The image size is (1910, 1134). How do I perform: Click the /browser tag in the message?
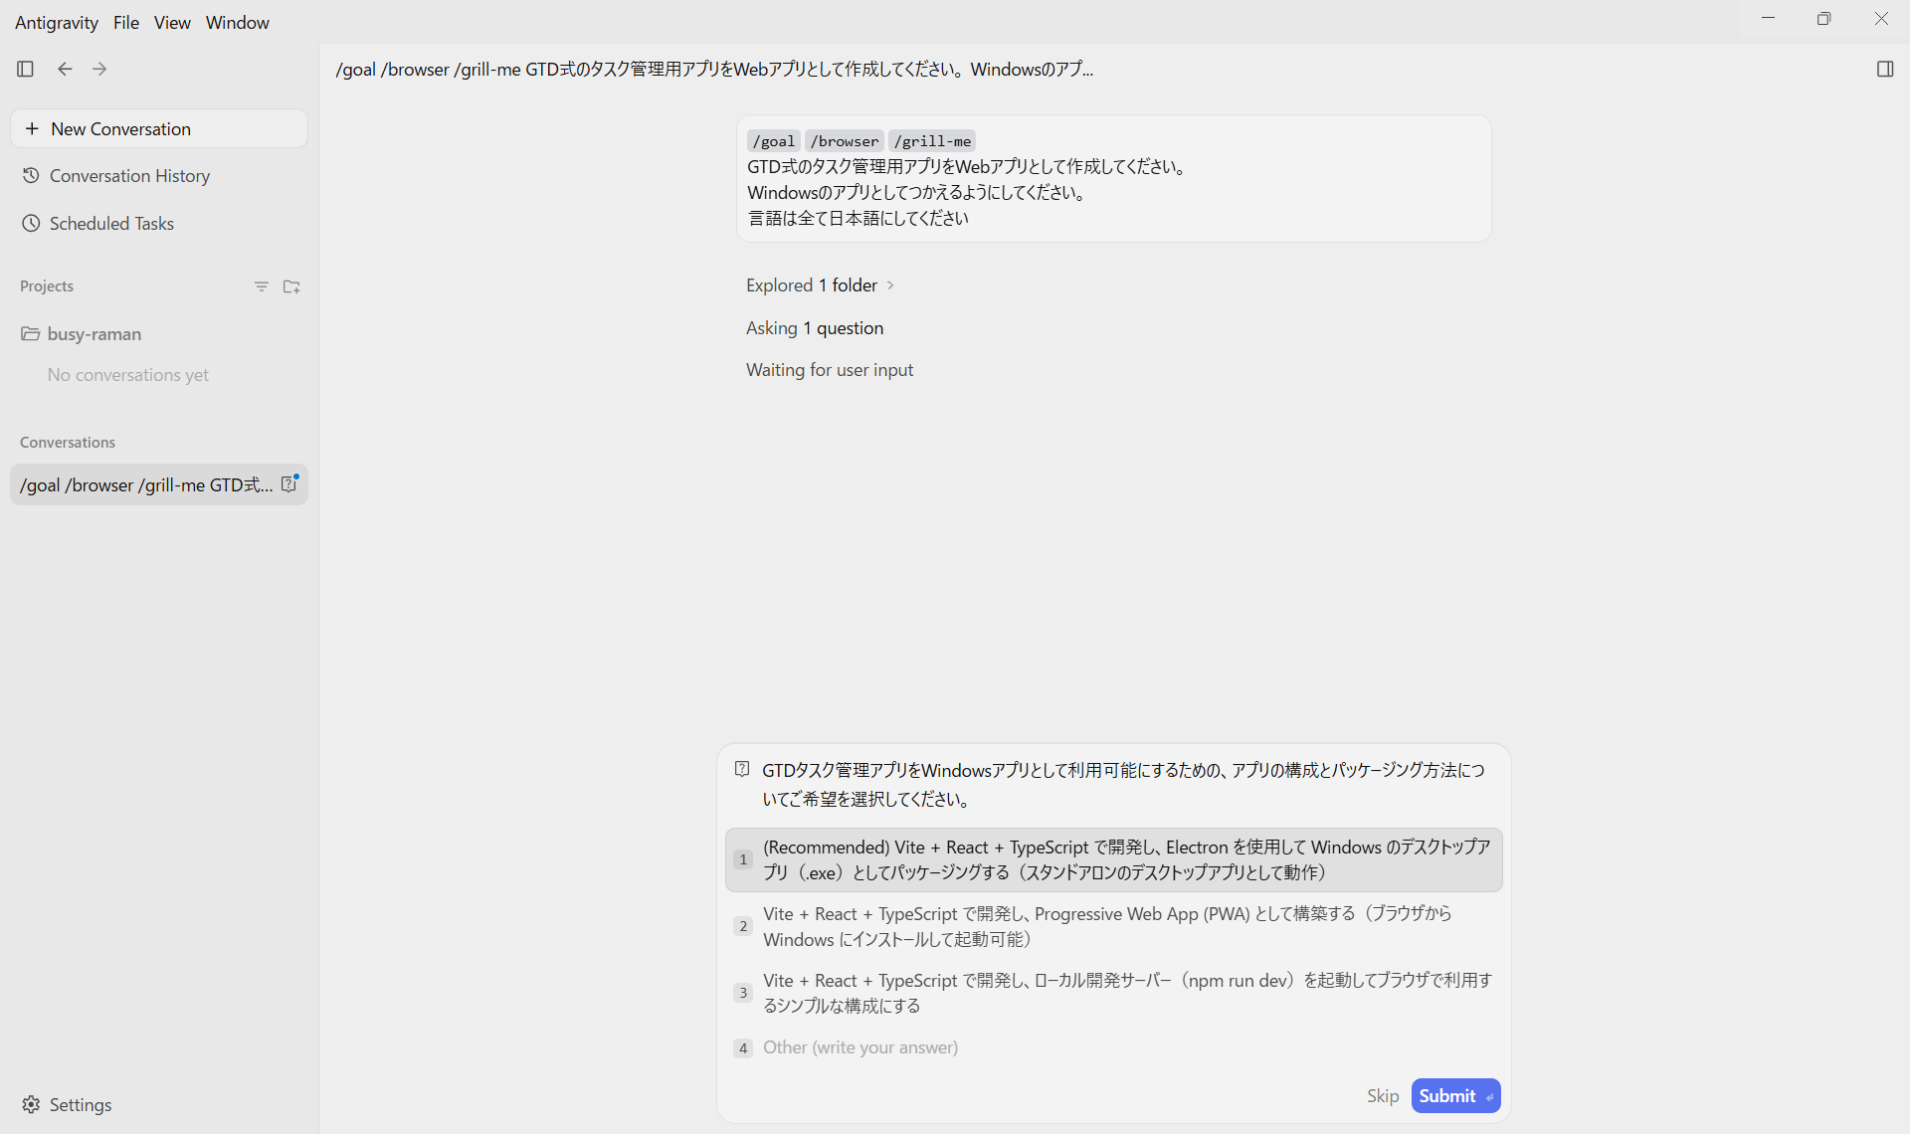845,141
